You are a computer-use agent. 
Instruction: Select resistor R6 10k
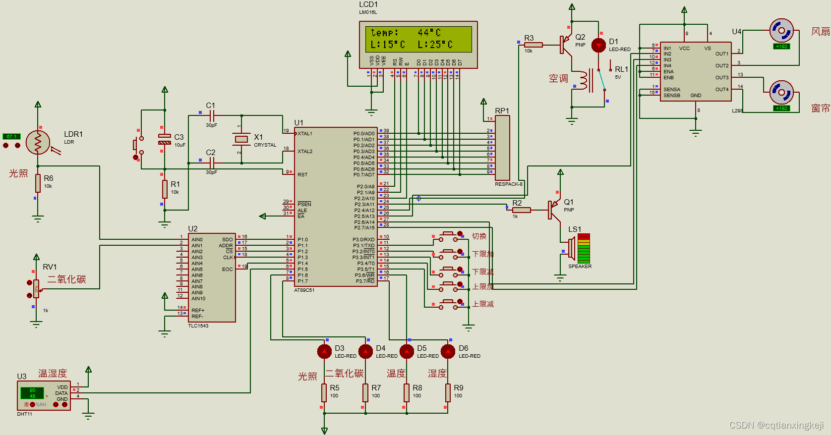coord(38,183)
